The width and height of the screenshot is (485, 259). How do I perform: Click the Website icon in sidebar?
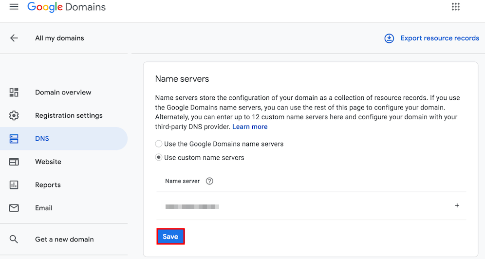pyautogui.click(x=14, y=162)
